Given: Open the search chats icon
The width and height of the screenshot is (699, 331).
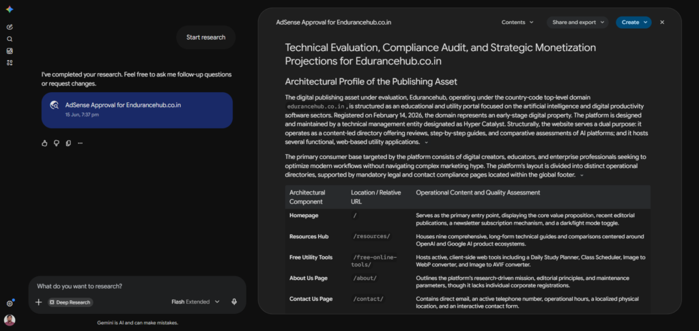Looking at the screenshot, I should 10,39.
